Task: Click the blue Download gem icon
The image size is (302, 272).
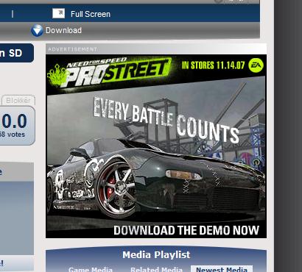Action: click(x=37, y=30)
